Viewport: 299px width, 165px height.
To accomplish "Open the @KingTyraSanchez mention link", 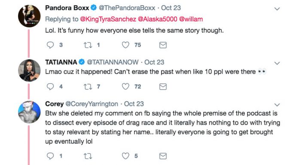I will click(x=108, y=19).
